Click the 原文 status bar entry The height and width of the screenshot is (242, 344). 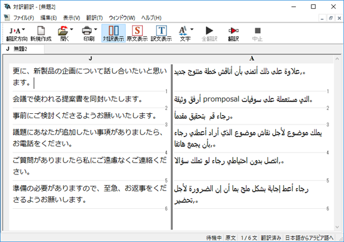pyautogui.click(x=231, y=238)
